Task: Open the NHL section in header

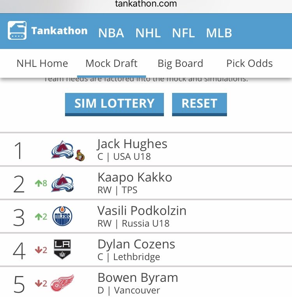Action: (148, 33)
